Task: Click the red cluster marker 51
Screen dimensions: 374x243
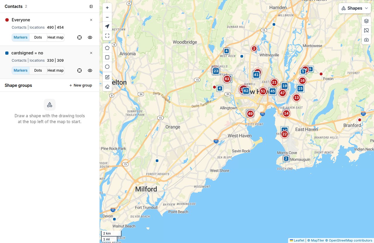Action: [263, 91]
